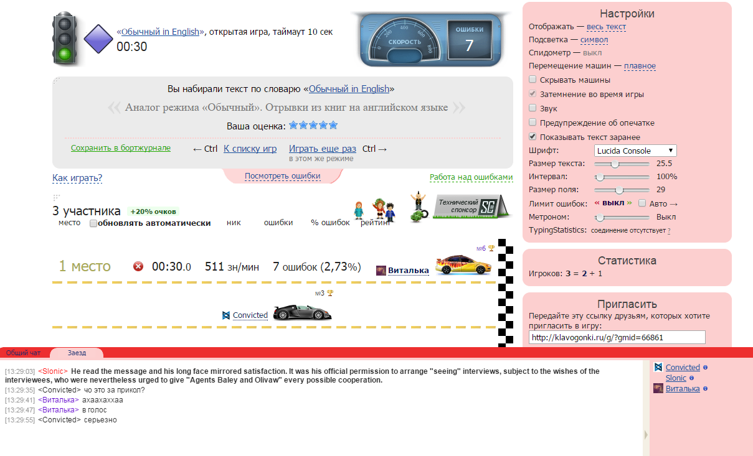The image size is (753, 456).
Task: Click the purple diamond game type icon
Action: tap(98, 39)
